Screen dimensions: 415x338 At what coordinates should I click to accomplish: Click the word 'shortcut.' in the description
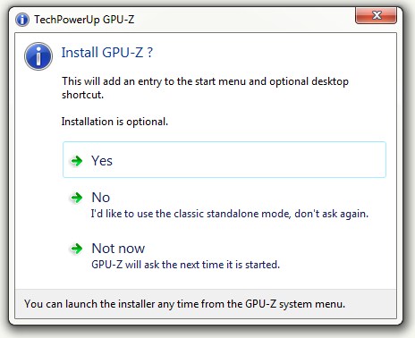click(82, 95)
